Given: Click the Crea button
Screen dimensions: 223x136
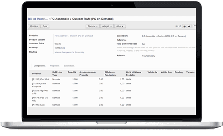Looking at the screenshot, I should (x=45, y=26).
